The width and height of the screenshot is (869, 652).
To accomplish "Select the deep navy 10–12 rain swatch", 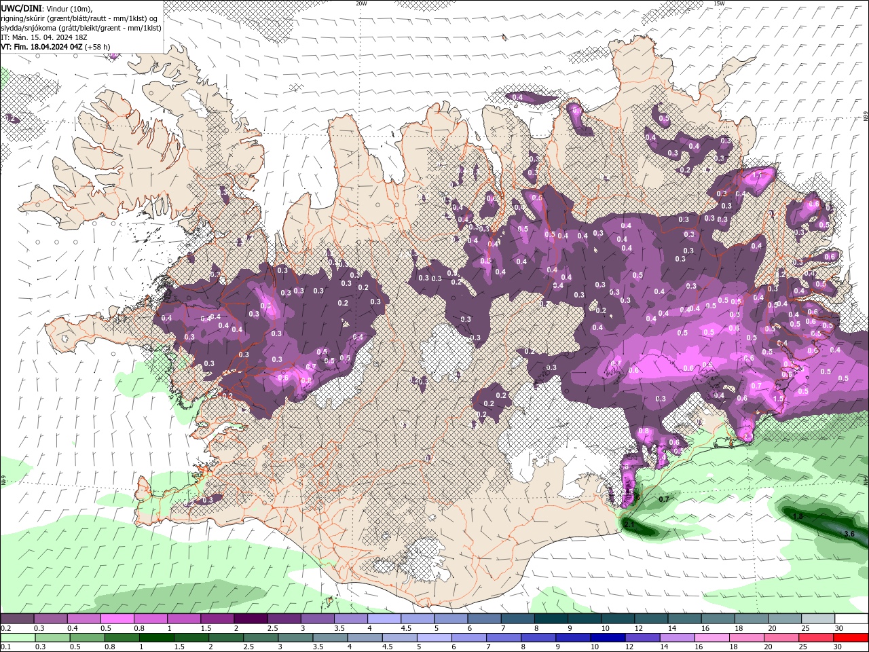I will click(x=608, y=637).
